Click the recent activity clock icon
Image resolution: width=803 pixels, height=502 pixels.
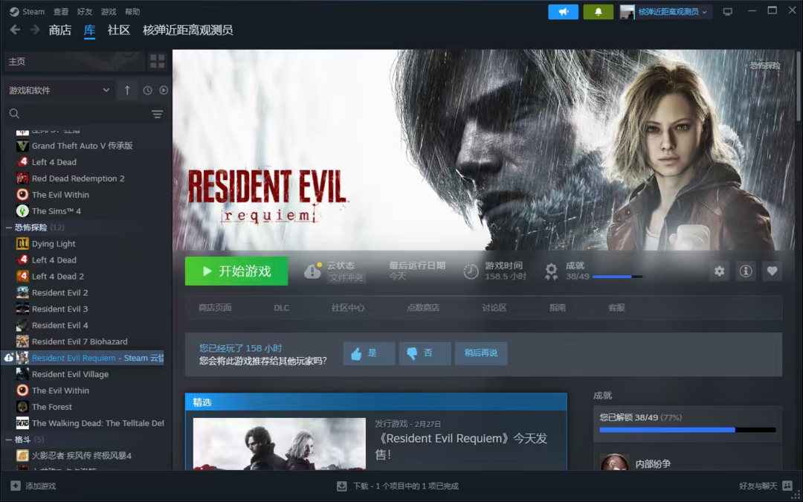pyautogui.click(x=147, y=90)
